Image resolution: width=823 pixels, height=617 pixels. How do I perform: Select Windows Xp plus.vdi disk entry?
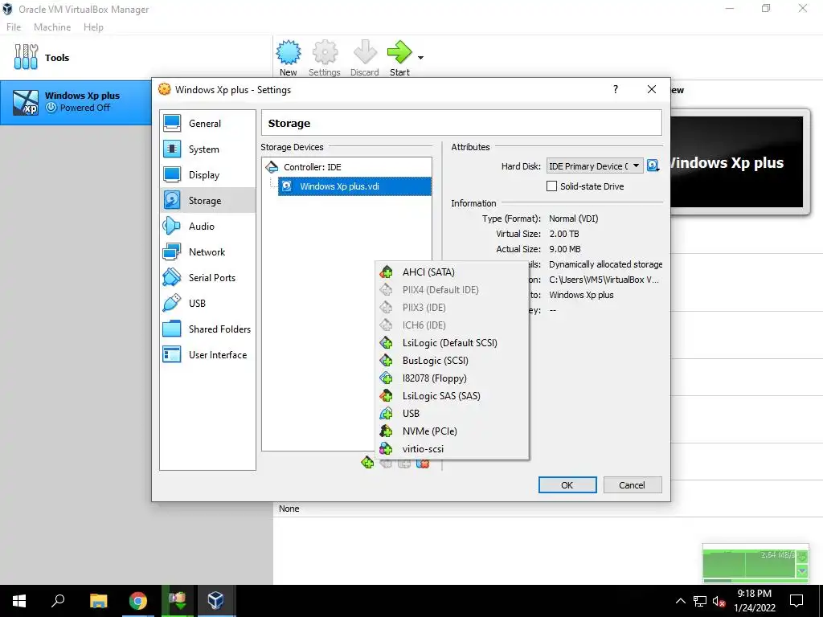[x=354, y=186]
